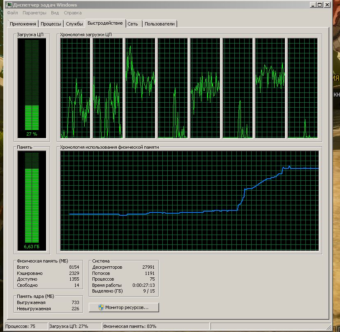Click the shield icon on Монитор ресурсов

pos(101,307)
